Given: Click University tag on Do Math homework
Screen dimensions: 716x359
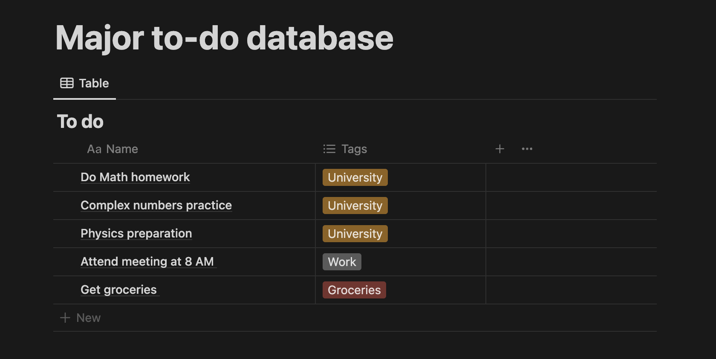Looking at the screenshot, I should 355,177.
